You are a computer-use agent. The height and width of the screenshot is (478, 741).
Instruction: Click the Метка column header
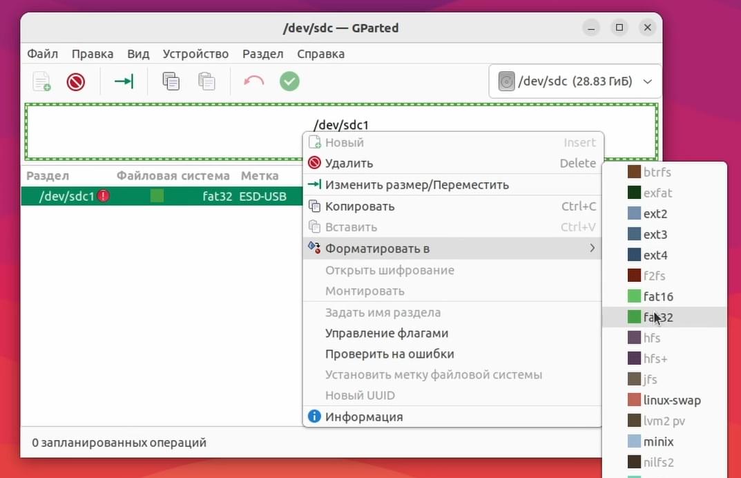pyautogui.click(x=260, y=176)
